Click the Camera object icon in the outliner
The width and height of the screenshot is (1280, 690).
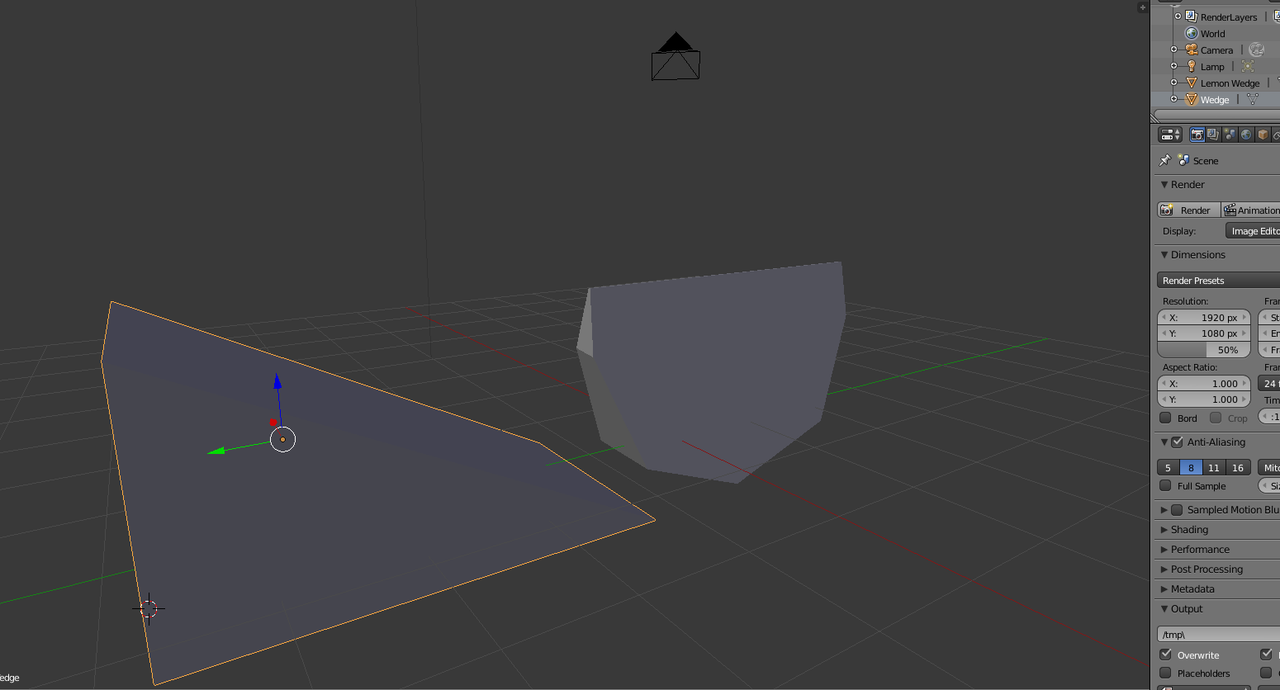1191,50
